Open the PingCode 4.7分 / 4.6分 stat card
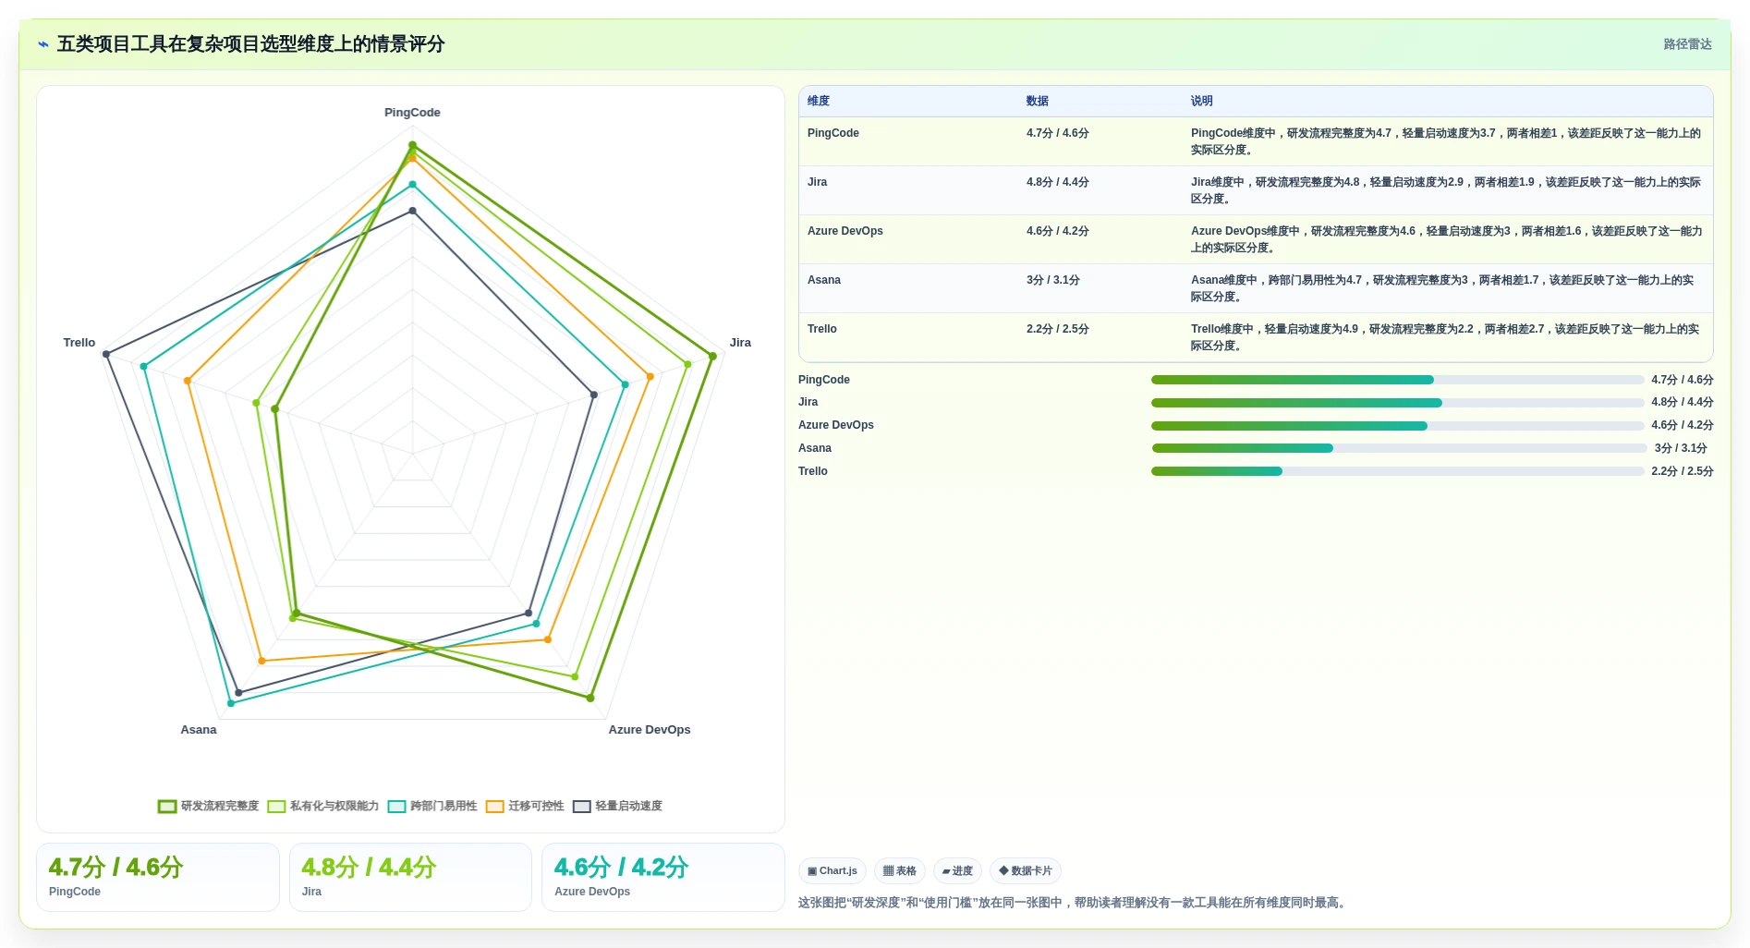1750x948 pixels. pos(158,877)
